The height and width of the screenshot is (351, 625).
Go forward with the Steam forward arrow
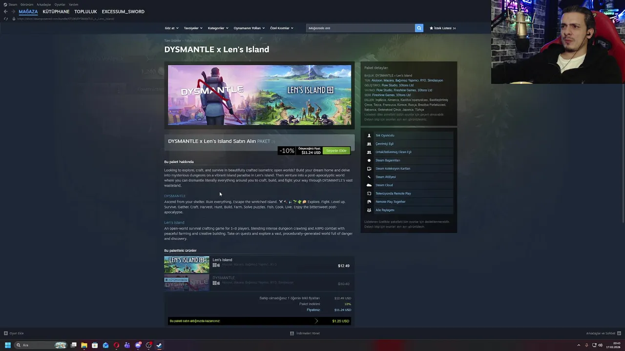[13, 12]
